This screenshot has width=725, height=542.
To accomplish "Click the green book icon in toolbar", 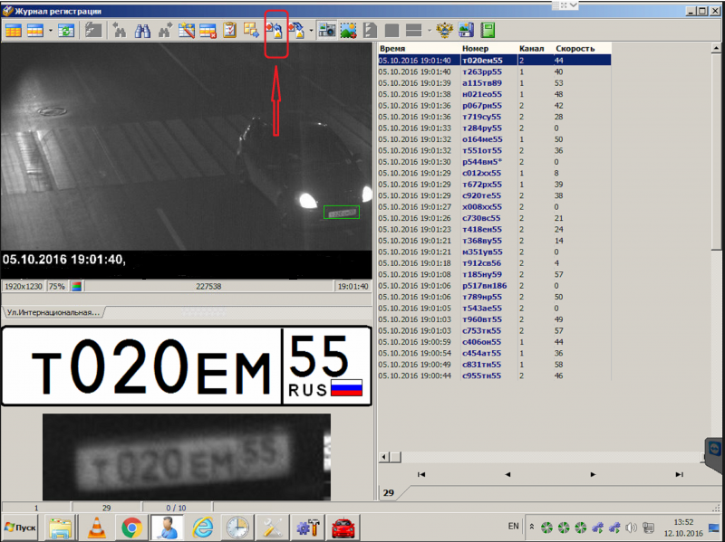I will (488, 30).
